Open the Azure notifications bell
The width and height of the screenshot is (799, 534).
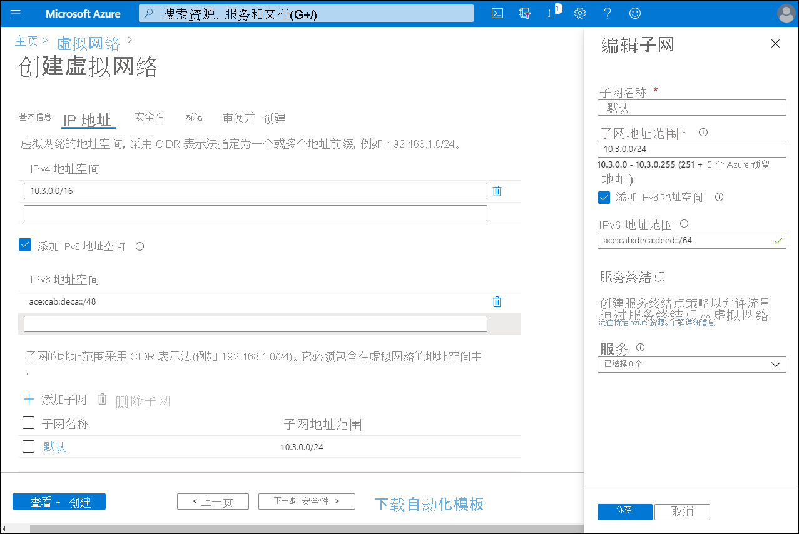click(552, 13)
